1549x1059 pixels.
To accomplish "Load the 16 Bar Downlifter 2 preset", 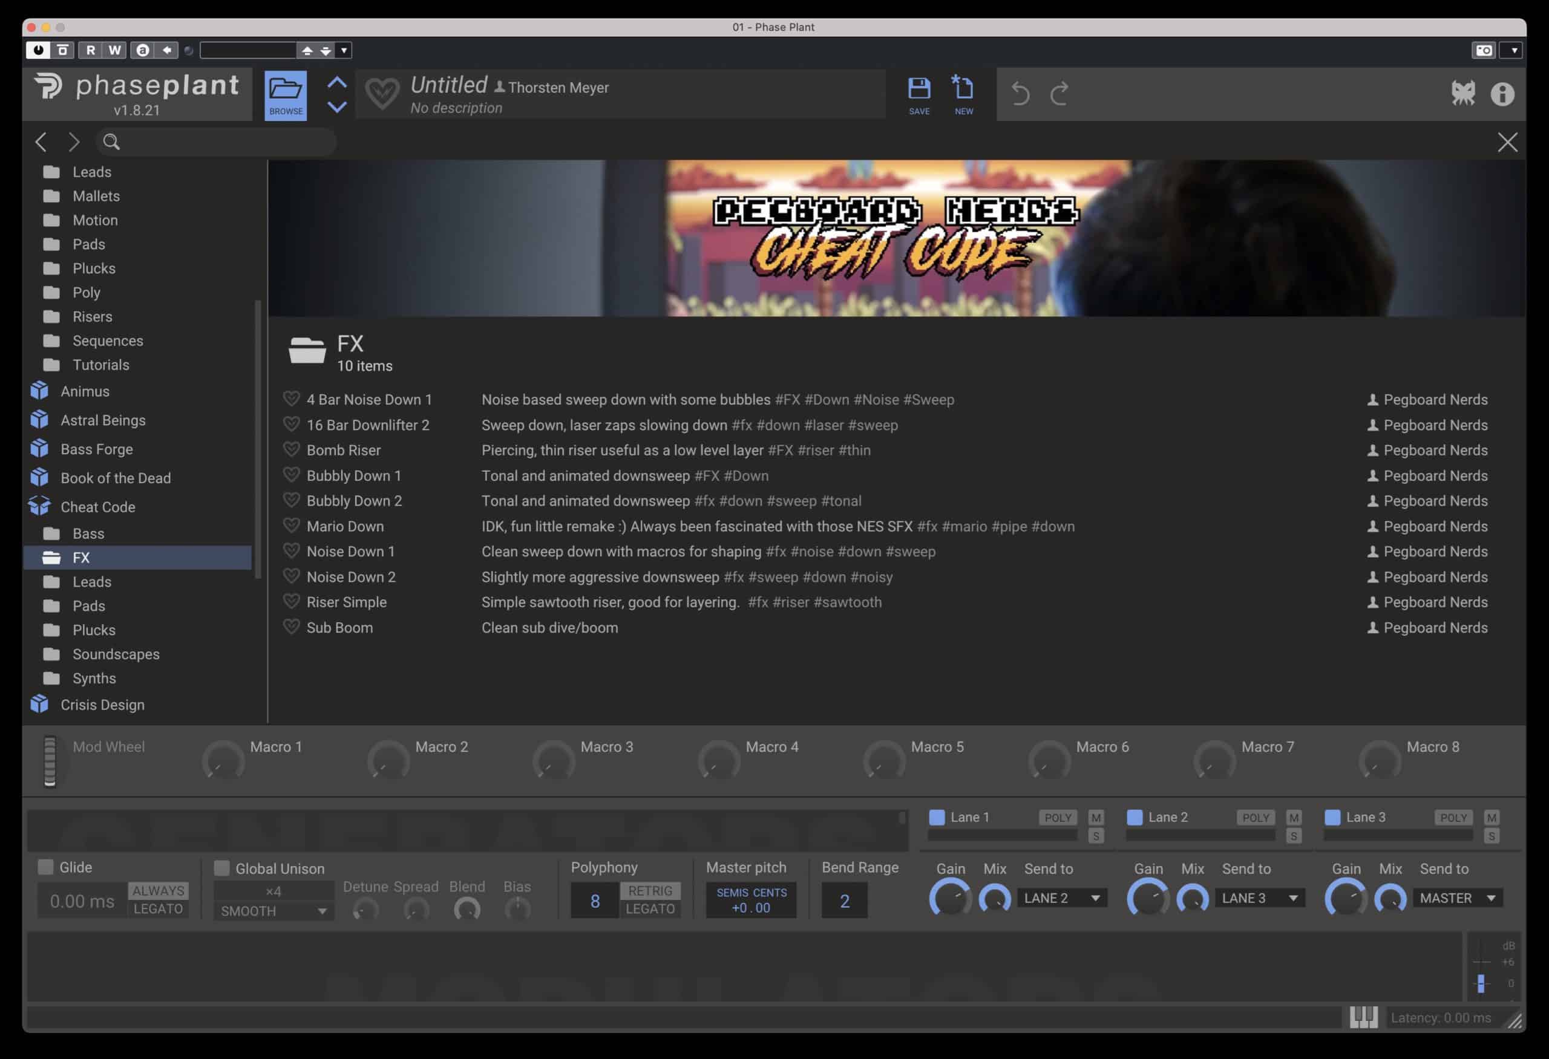I will coord(368,425).
